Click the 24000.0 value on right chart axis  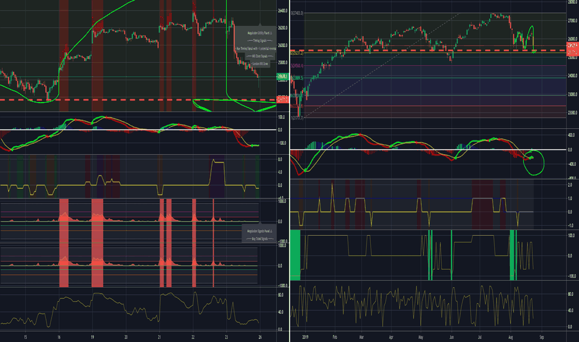pyautogui.click(x=572, y=76)
